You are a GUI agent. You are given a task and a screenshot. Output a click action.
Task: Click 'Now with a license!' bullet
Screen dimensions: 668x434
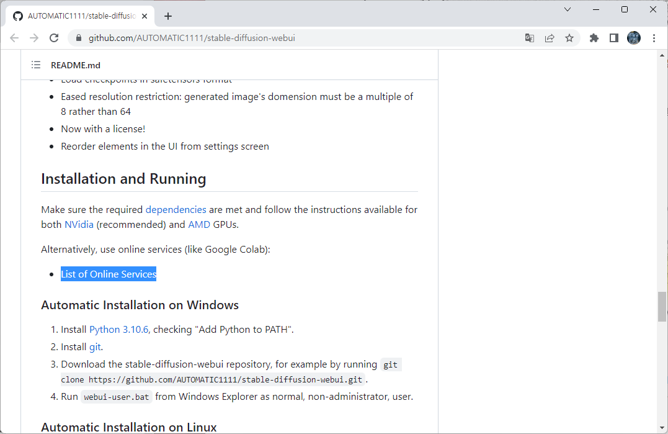(x=103, y=129)
